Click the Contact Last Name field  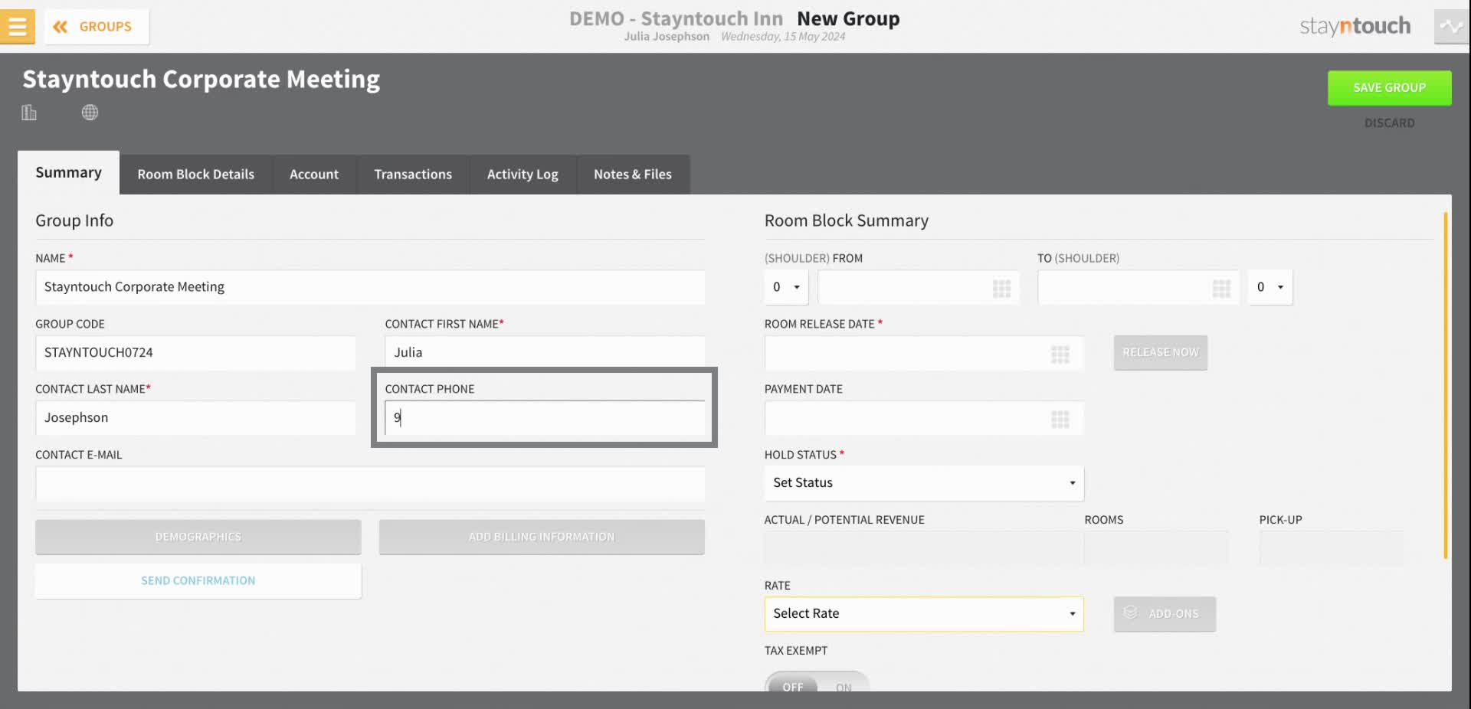tap(195, 418)
